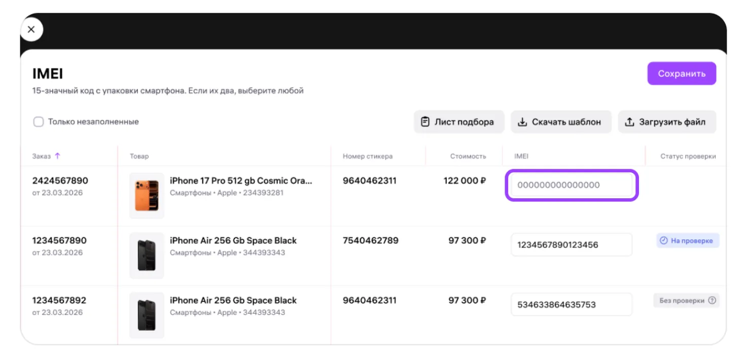Click the Стоимость column header
This screenshot has height=359, width=749.
pos(468,156)
